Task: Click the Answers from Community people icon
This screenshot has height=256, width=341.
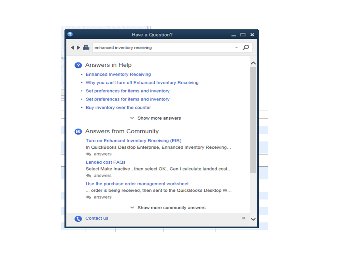Action: pyautogui.click(x=78, y=132)
